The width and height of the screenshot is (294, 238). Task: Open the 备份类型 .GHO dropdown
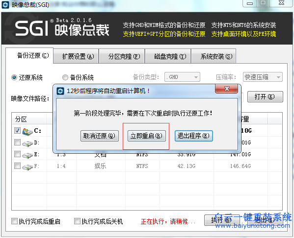point(182,77)
